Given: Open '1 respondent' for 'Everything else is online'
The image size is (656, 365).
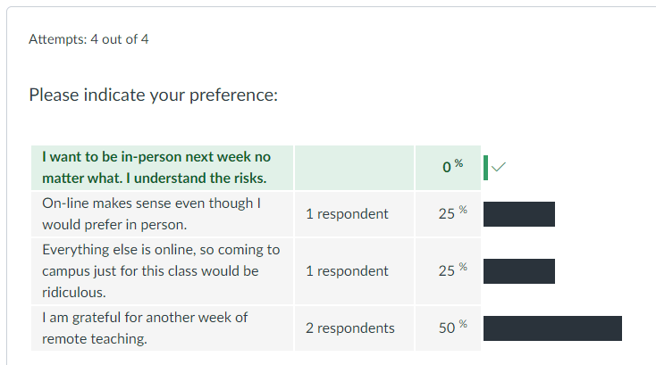Looking at the screenshot, I should point(347,271).
